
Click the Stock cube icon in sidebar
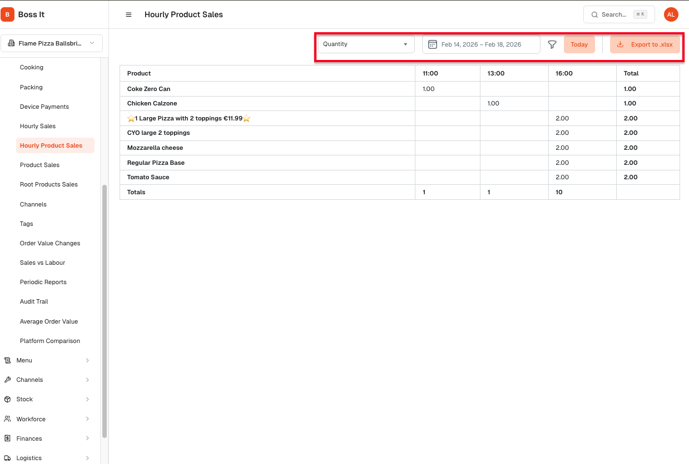(7, 399)
